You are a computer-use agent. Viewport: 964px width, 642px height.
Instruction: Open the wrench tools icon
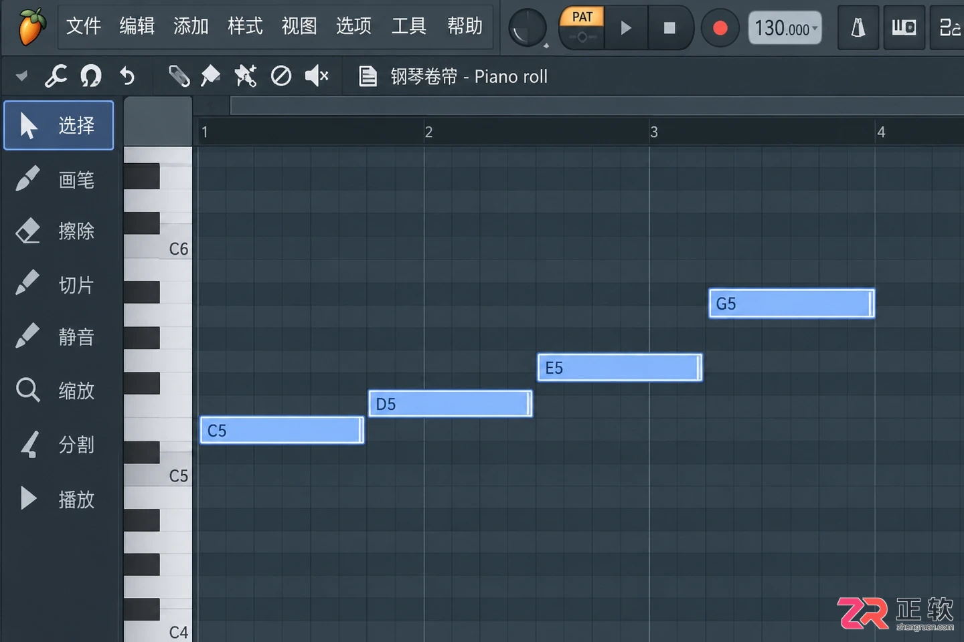pos(56,76)
